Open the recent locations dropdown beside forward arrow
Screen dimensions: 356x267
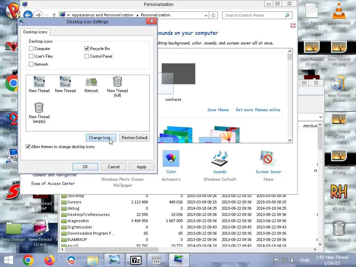[47, 15]
